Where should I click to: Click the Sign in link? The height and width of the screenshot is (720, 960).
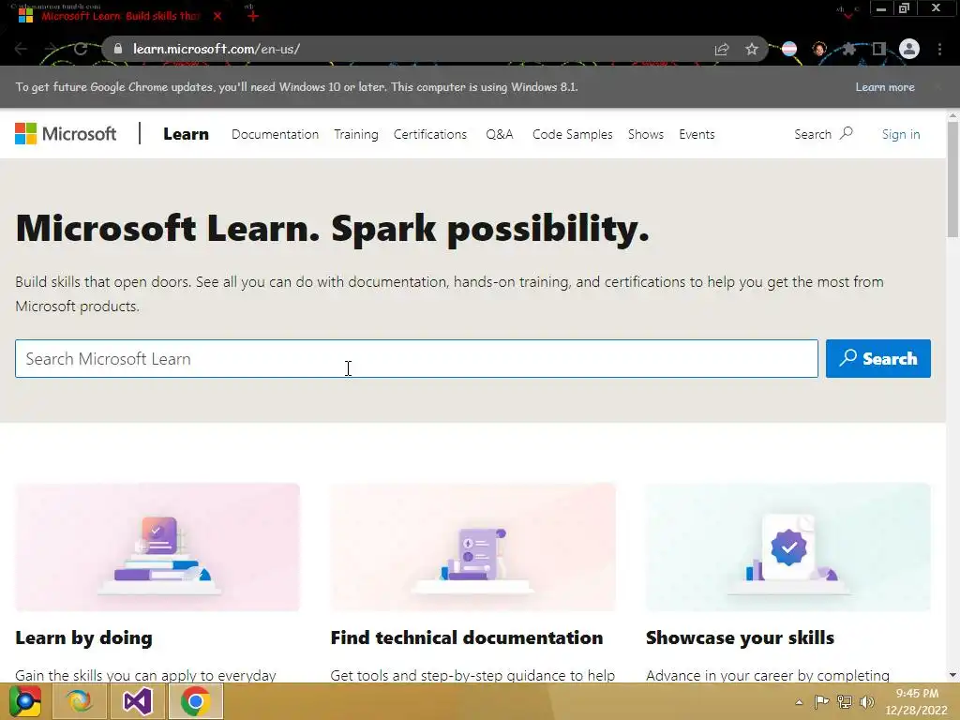[x=901, y=134]
